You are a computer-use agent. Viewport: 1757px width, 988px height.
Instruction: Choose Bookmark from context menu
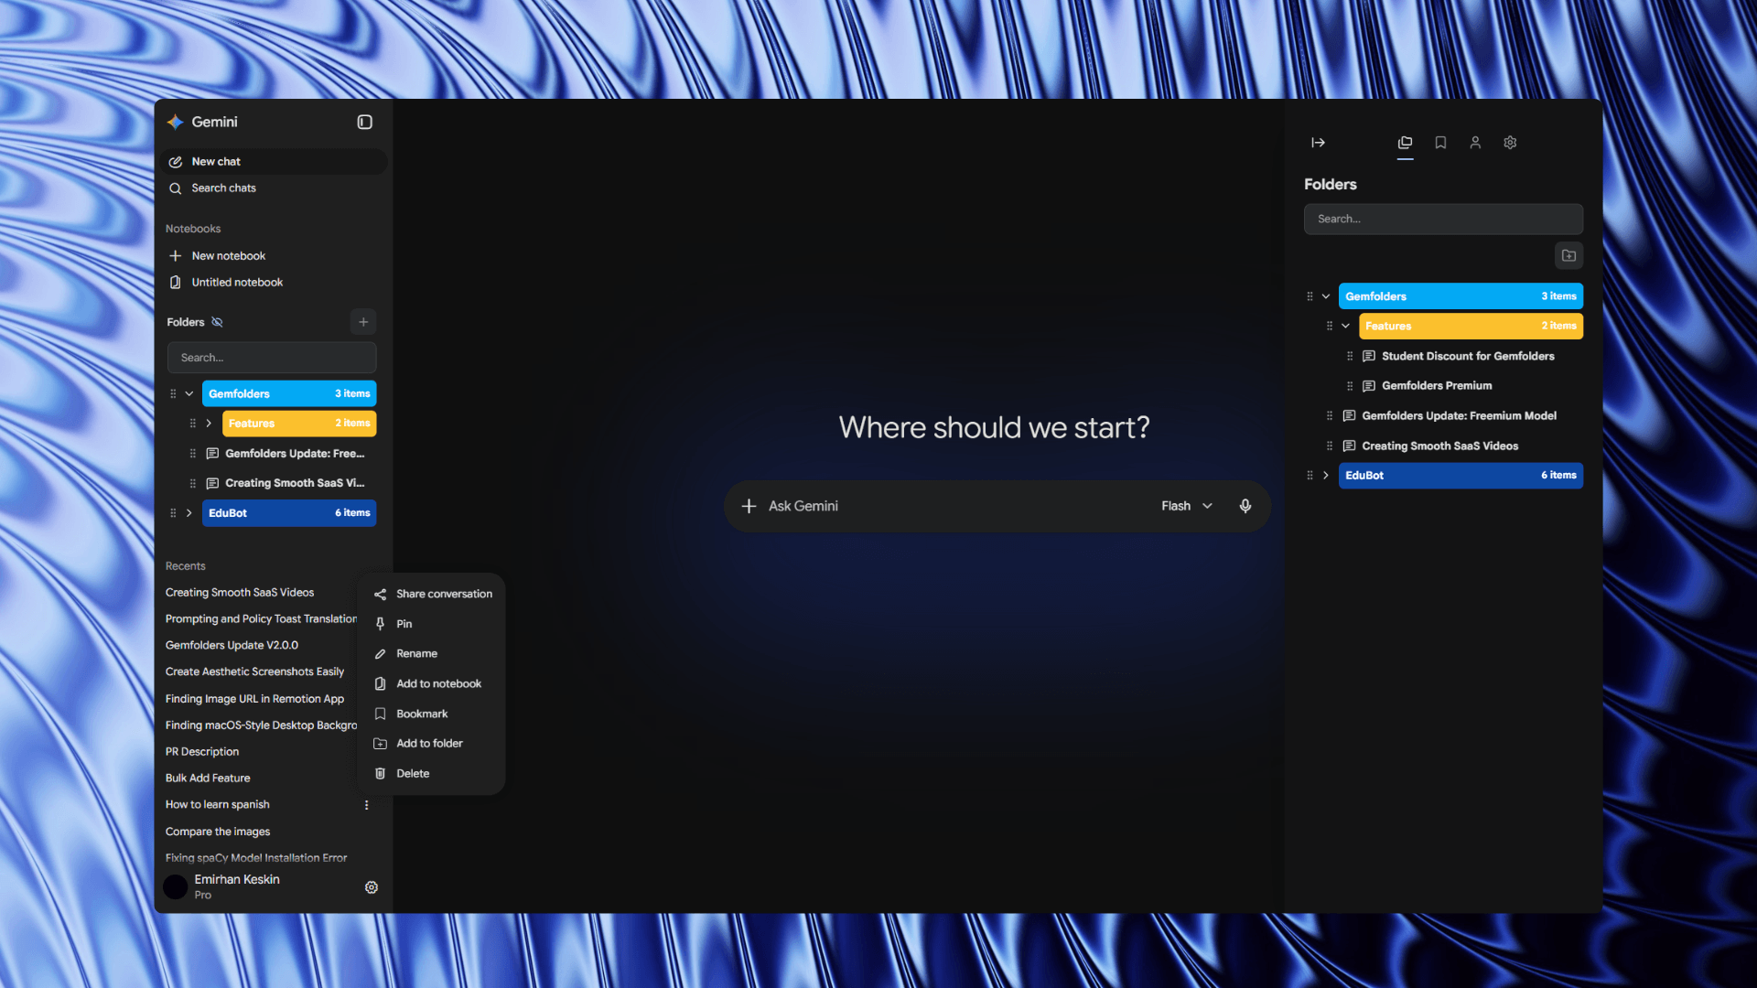click(432, 714)
